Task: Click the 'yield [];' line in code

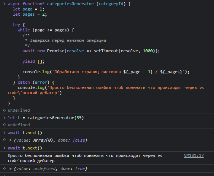Action: 33,61
